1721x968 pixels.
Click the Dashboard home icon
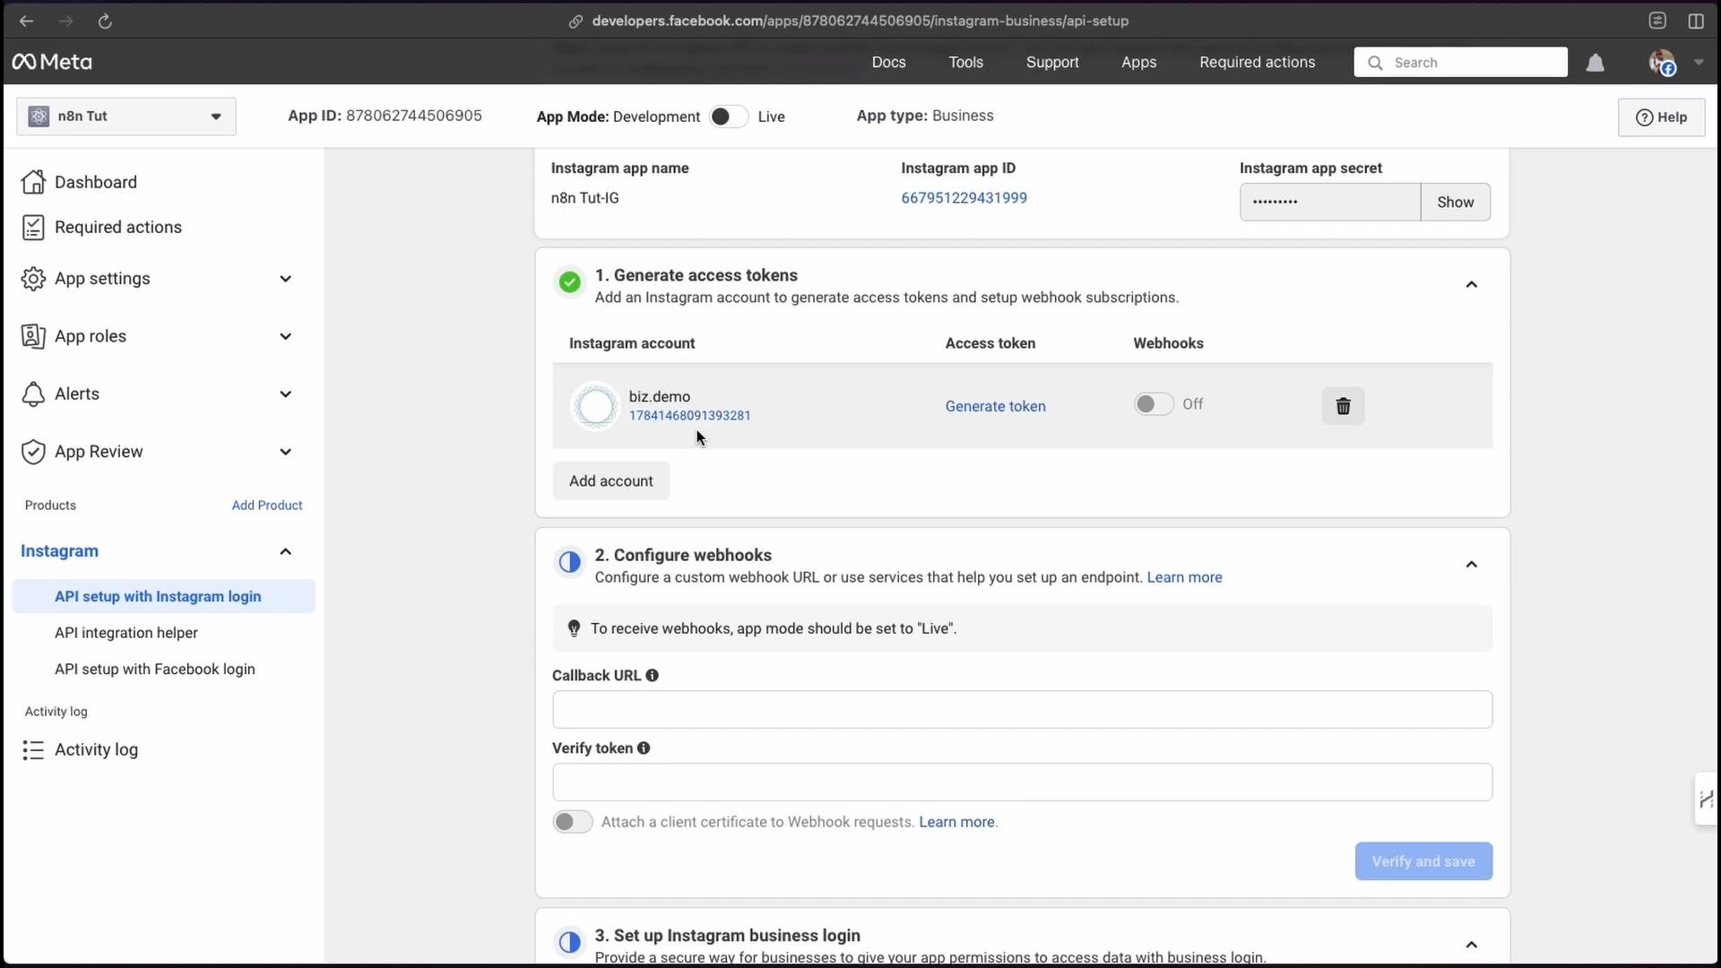33,182
